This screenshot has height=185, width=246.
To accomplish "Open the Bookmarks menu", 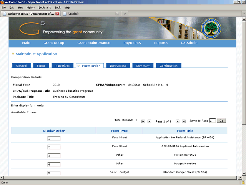I will point(45,8).
